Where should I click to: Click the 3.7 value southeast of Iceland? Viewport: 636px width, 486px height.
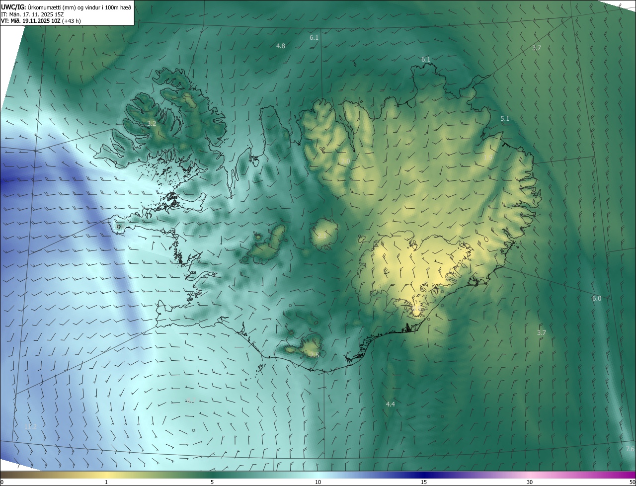(x=542, y=332)
